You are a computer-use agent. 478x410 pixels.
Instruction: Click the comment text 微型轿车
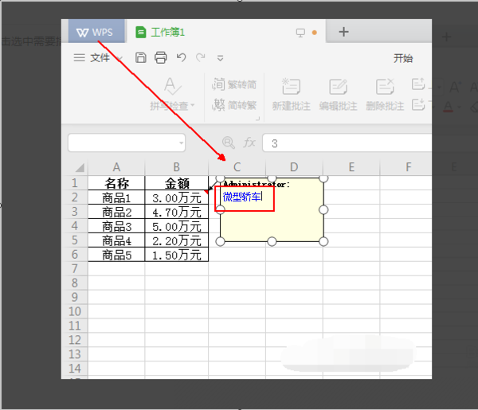pyautogui.click(x=241, y=197)
